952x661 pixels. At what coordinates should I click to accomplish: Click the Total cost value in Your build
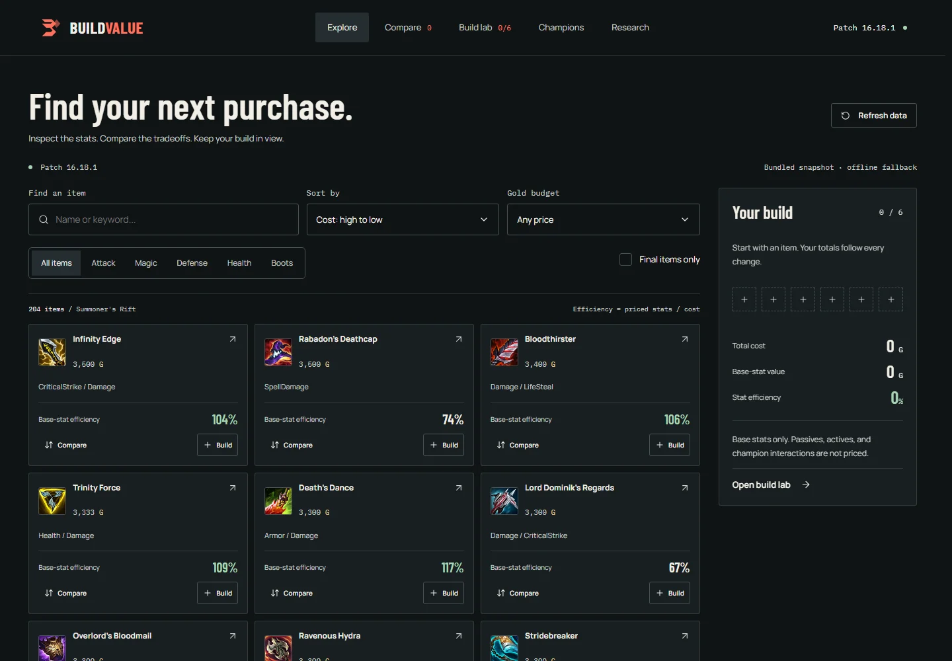[894, 346]
